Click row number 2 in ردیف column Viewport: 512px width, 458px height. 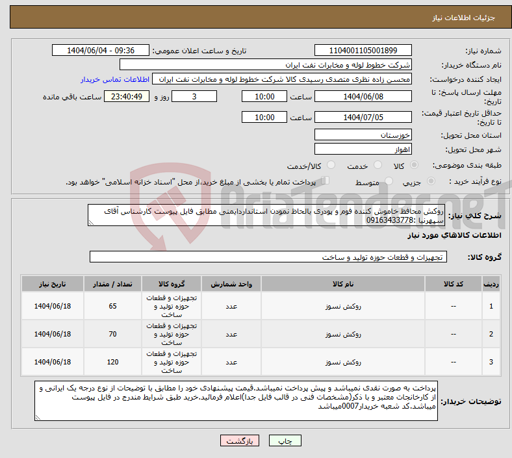pyautogui.click(x=491, y=335)
